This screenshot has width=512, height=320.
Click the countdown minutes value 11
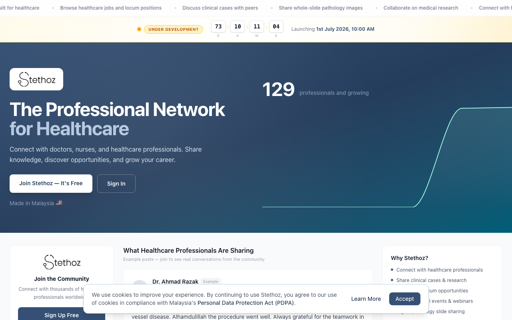point(257,26)
